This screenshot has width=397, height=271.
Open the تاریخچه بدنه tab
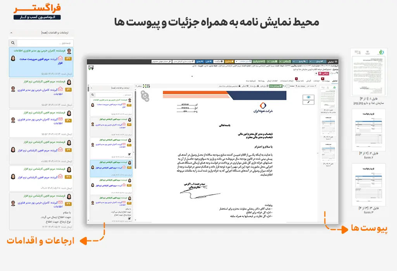click(251, 81)
